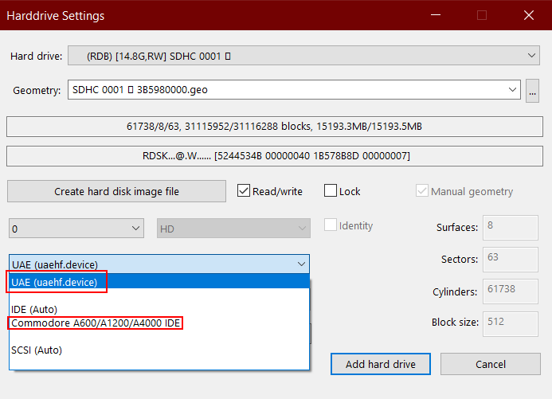Pick SCSI (Auto) controller option
The height and width of the screenshot is (399, 552).
tap(37, 350)
